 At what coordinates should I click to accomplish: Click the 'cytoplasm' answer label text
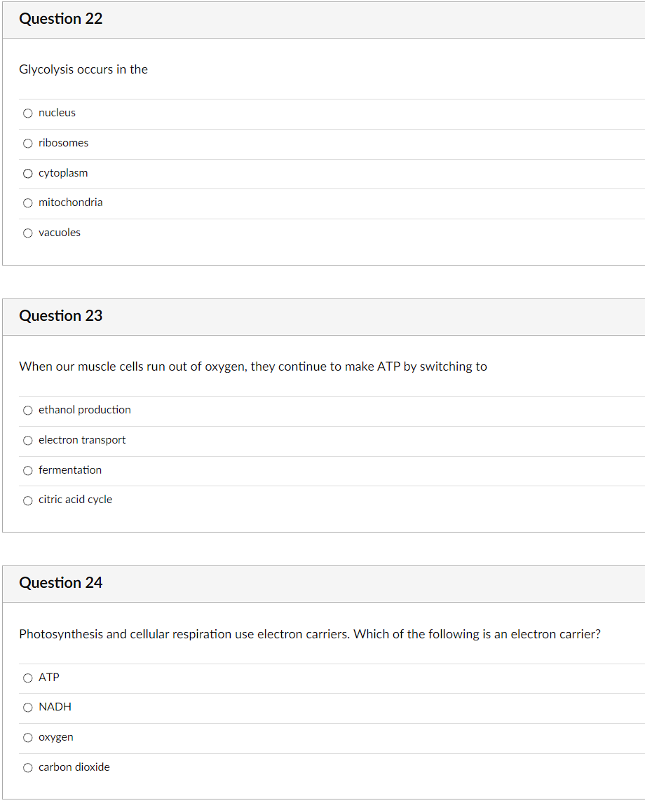point(63,173)
